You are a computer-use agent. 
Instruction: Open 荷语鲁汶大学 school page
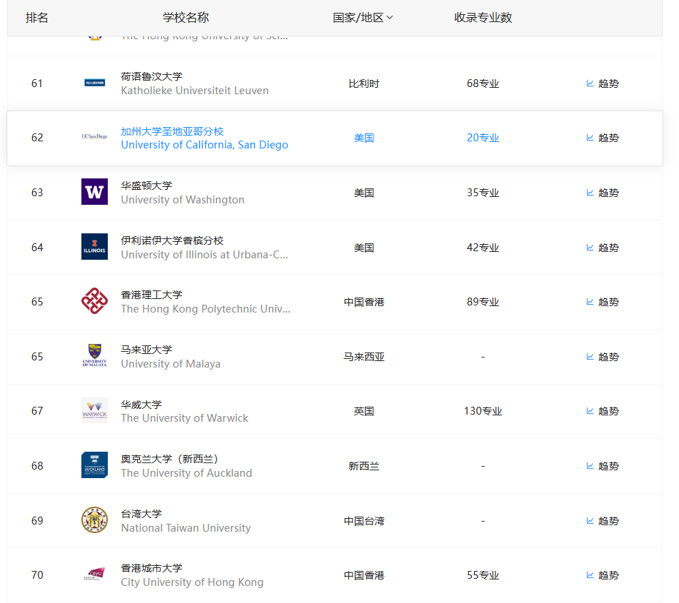[151, 76]
